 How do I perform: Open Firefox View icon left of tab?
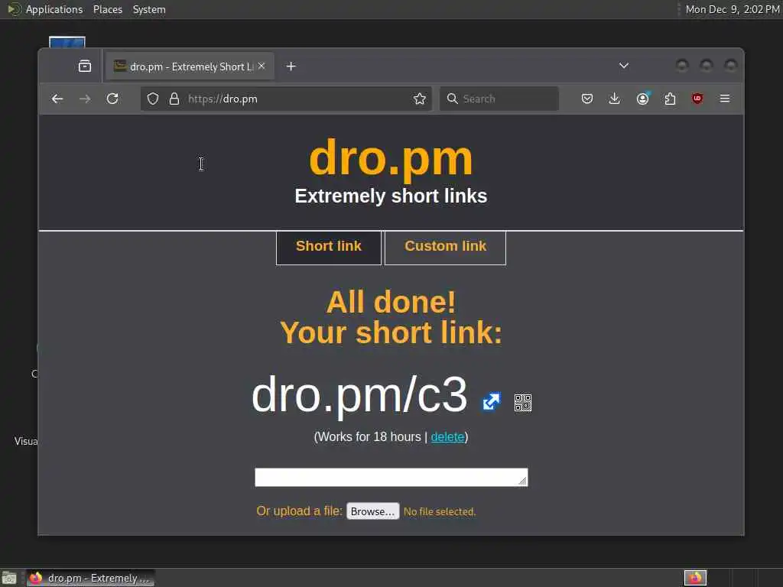pyautogui.click(x=85, y=66)
